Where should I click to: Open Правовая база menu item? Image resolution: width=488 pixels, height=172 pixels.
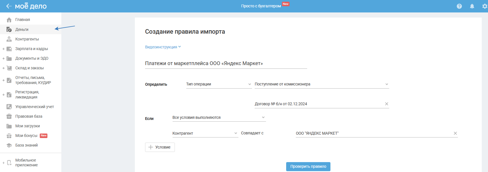coord(29,116)
